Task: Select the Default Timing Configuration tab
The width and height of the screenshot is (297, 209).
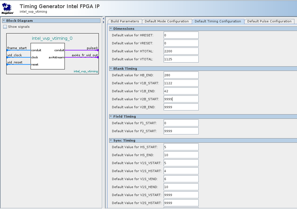Action: [218, 21]
